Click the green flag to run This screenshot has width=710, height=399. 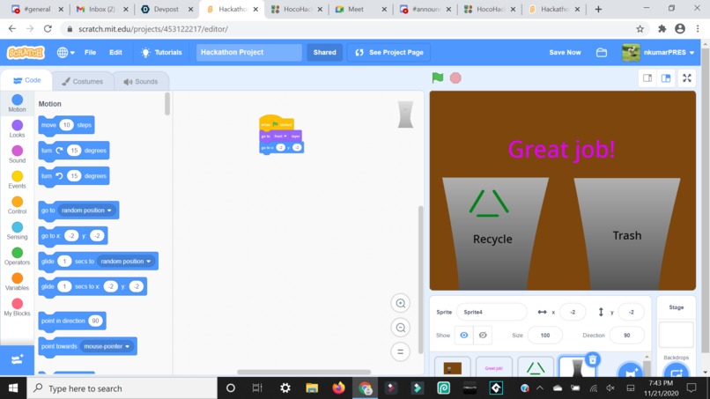pyautogui.click(x=438, y=78)
